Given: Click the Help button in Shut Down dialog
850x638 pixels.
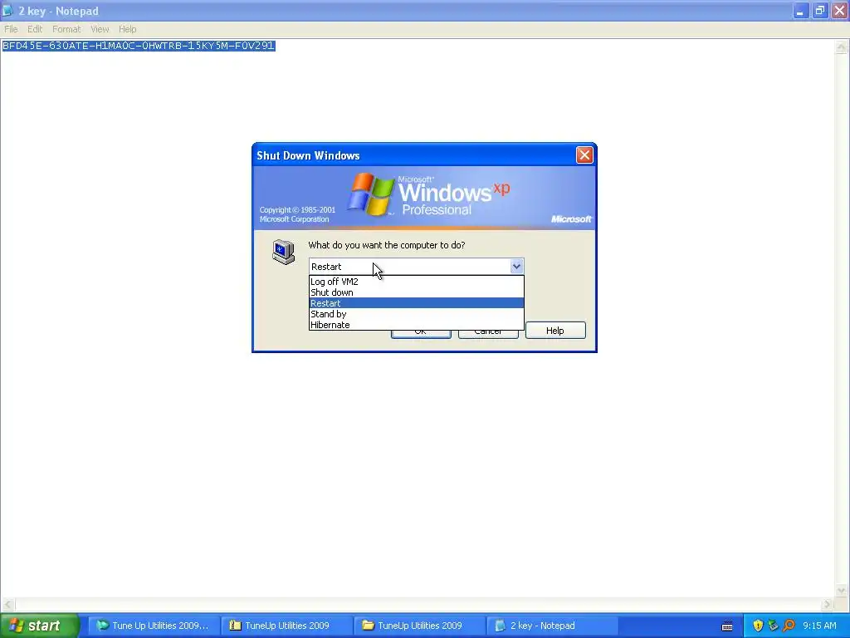Looking at the screenshot, I should (555, 331).
